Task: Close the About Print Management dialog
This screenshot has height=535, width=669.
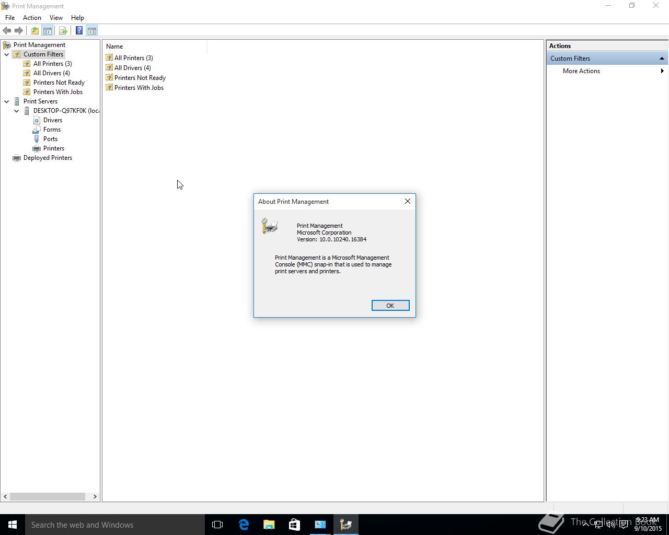Action: (x=408, y=201)
